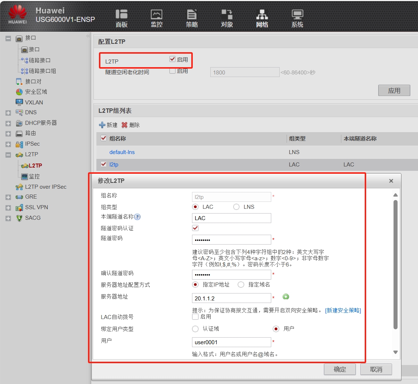Uncheck the l2tp row checkbox
The width and height of the screenshot is (418, 384).
(103, 164)
